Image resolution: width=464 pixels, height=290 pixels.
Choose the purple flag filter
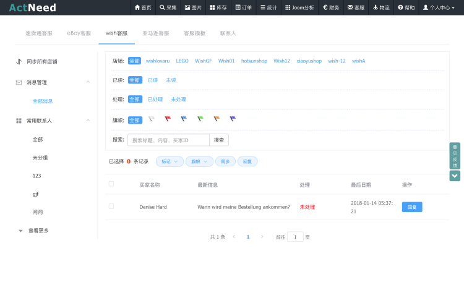pyautogui.click(x=233, y=119)
